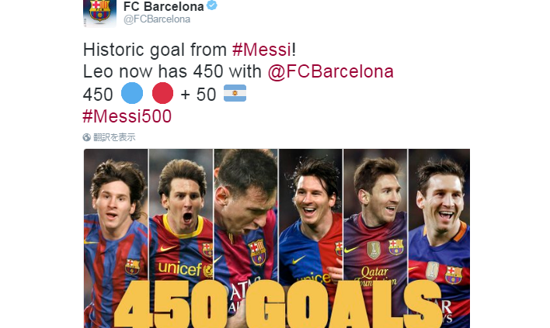Open the Messi photo with unicef jersey shouting
This screenshot has width=550, height=328.
(x=181, y=238)
